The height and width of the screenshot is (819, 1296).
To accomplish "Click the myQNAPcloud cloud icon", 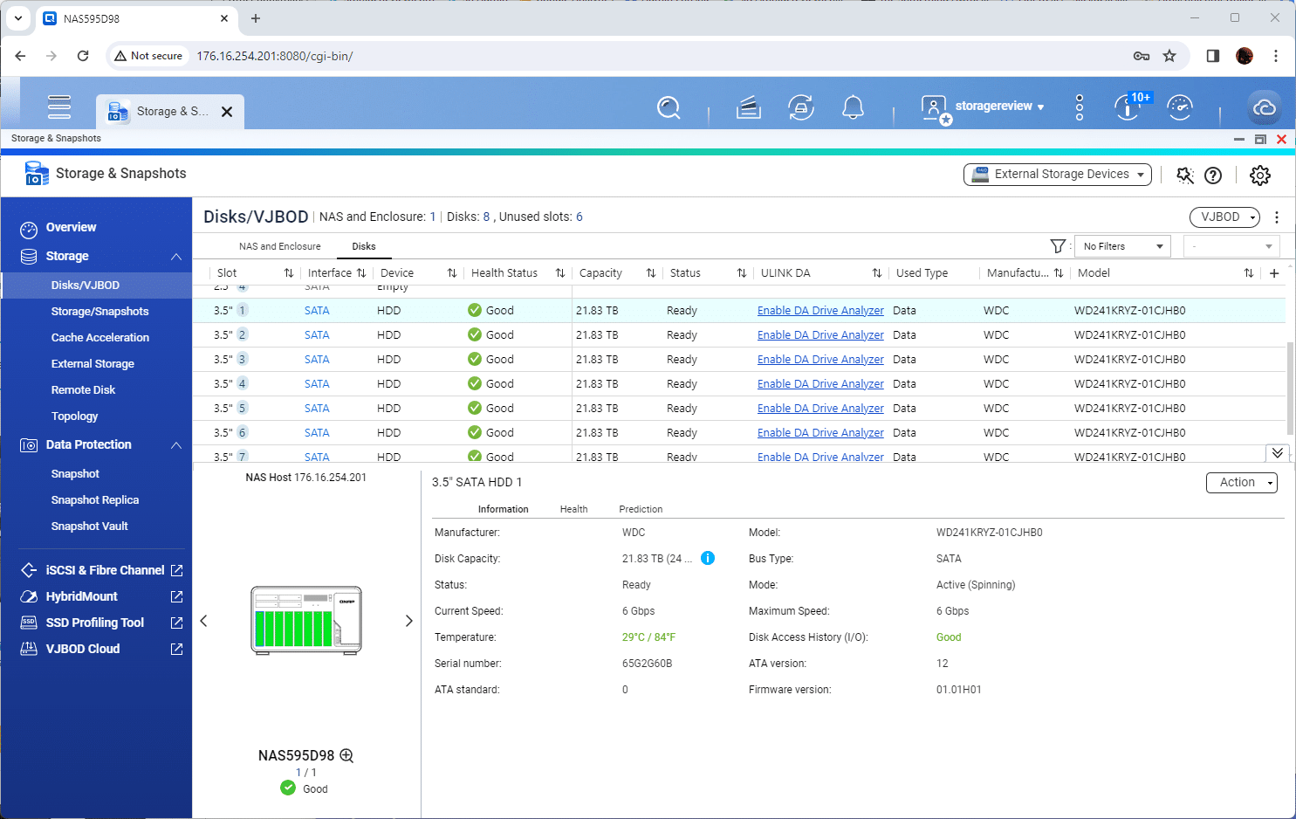I will tap(1265, 107).
